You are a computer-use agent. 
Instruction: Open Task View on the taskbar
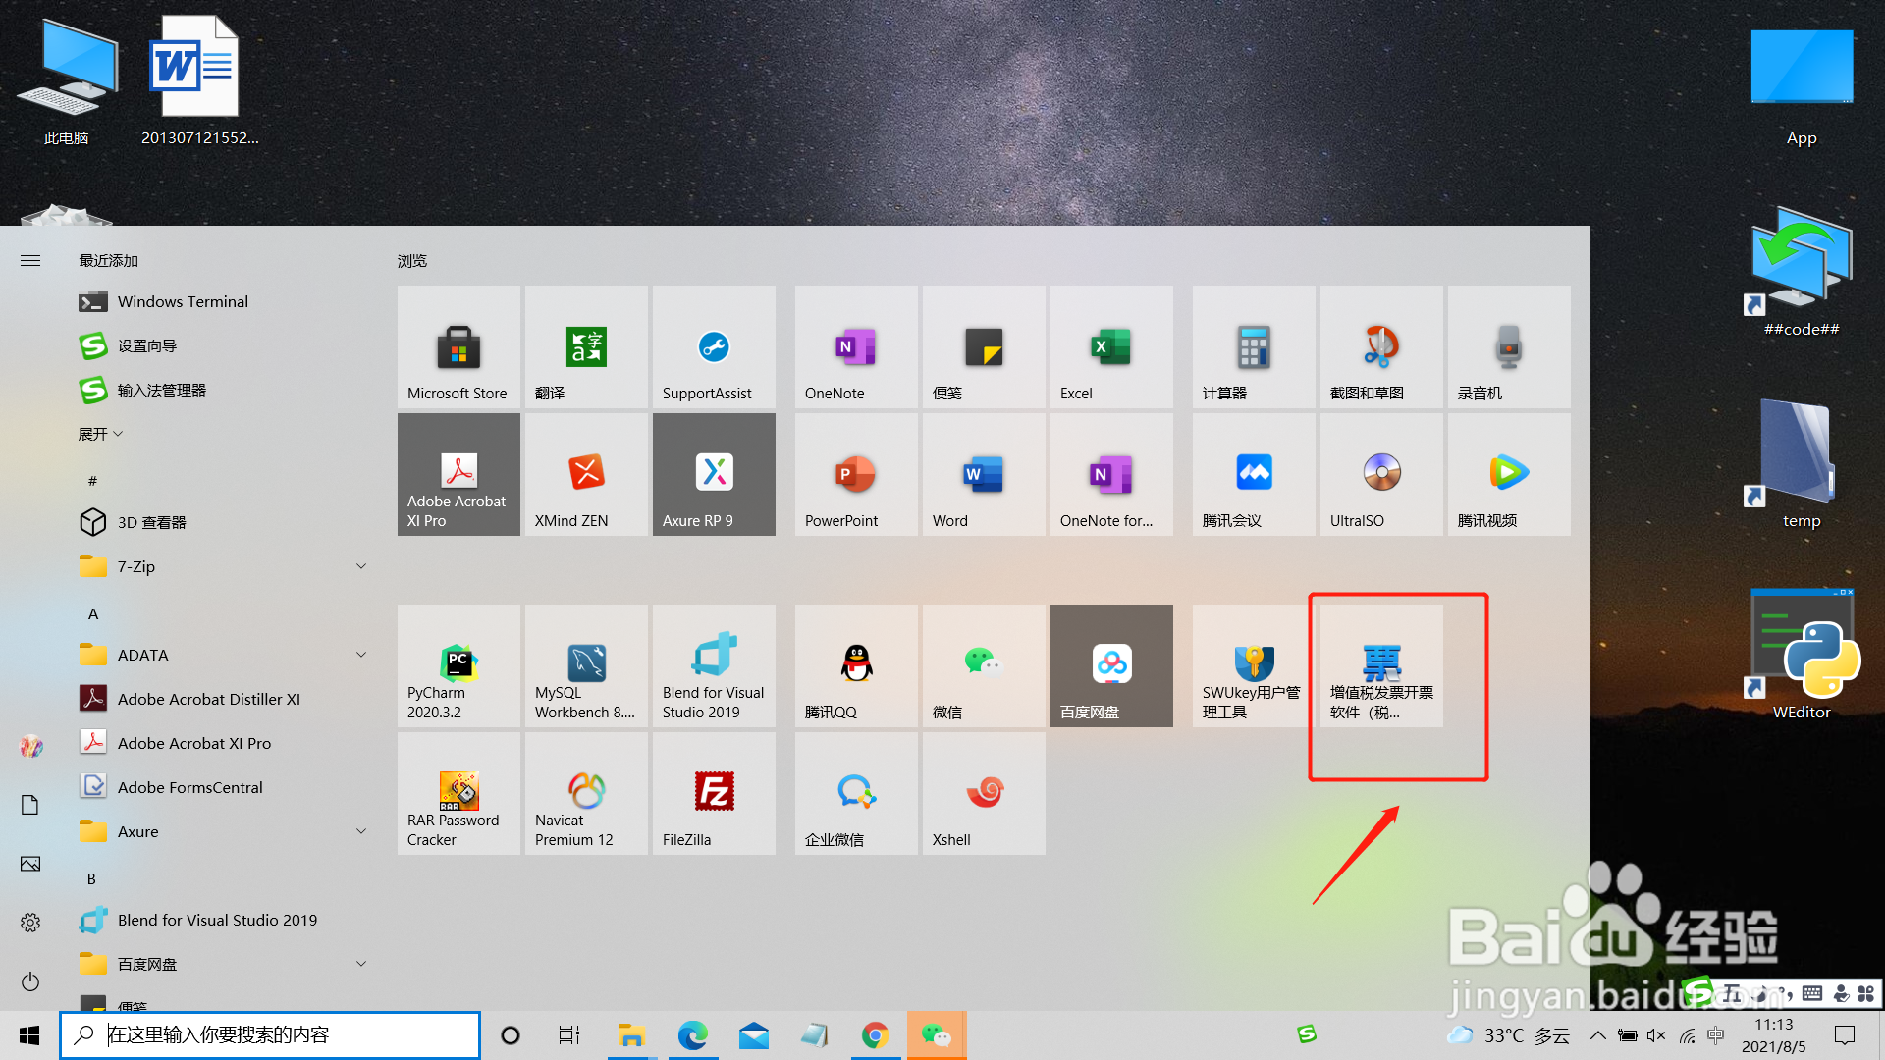[x=569, y=1035]
